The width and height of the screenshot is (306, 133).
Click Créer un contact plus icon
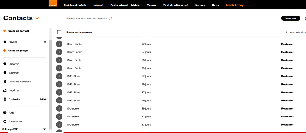click(x=5, y=31)
